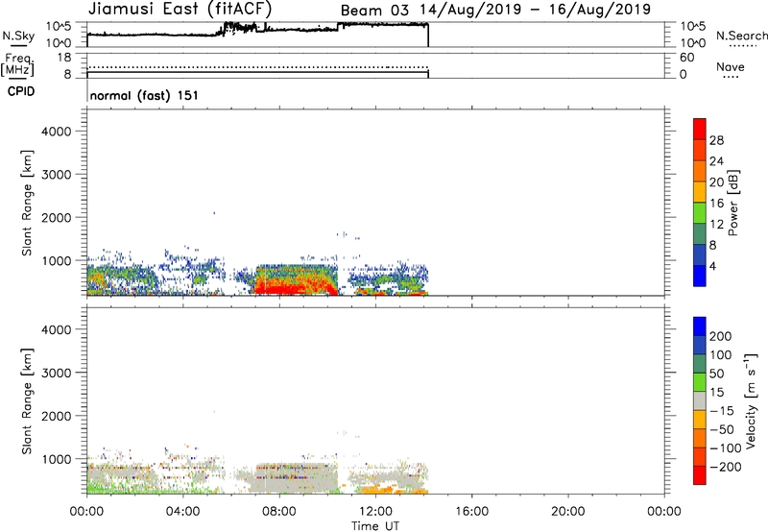The height and width of the screenshot is (532, 768).
Task: Click the "CPID" label
Action: [x=21, y=91]
